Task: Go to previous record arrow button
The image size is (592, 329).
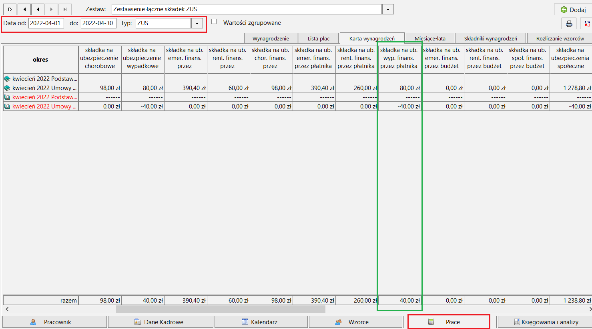Action: (38, 9)
